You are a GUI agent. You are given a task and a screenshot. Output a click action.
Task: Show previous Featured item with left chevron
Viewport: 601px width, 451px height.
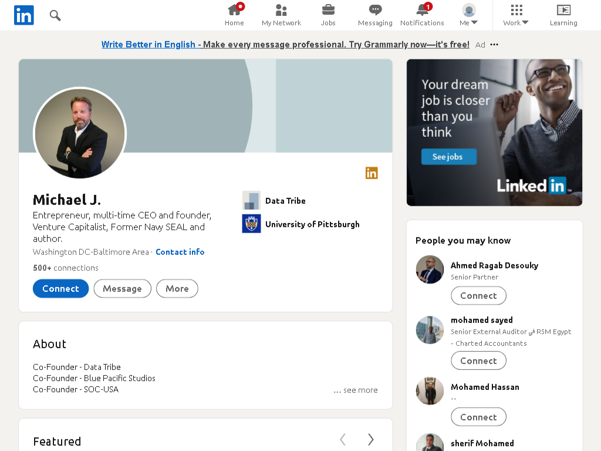[x=343, y=439]
